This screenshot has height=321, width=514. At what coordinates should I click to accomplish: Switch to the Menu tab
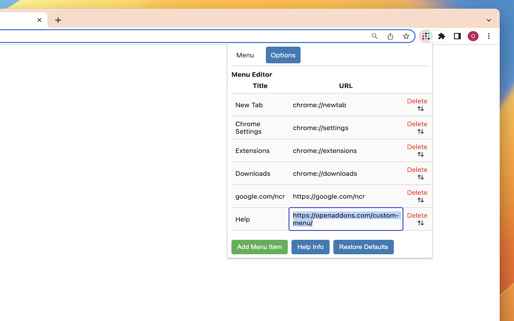pyautogui.click(x=245, y=55)
